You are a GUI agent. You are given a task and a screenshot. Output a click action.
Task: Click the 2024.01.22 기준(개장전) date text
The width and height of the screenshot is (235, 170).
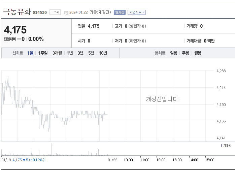point(90,12)
